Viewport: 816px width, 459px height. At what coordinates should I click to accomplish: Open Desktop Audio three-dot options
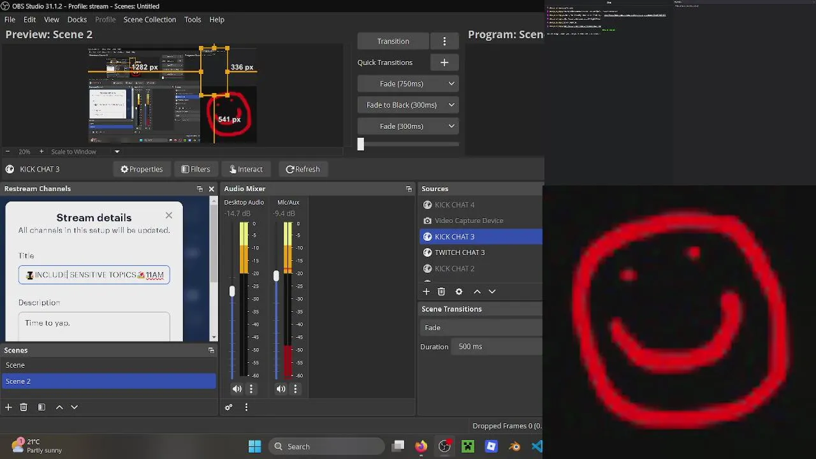tap(251, 389)
